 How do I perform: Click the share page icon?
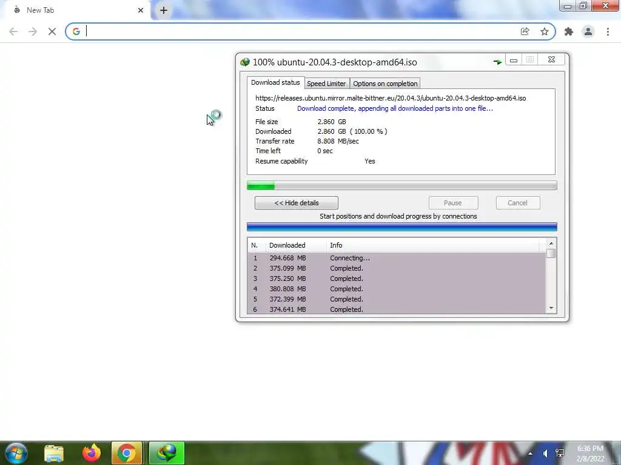525,31
